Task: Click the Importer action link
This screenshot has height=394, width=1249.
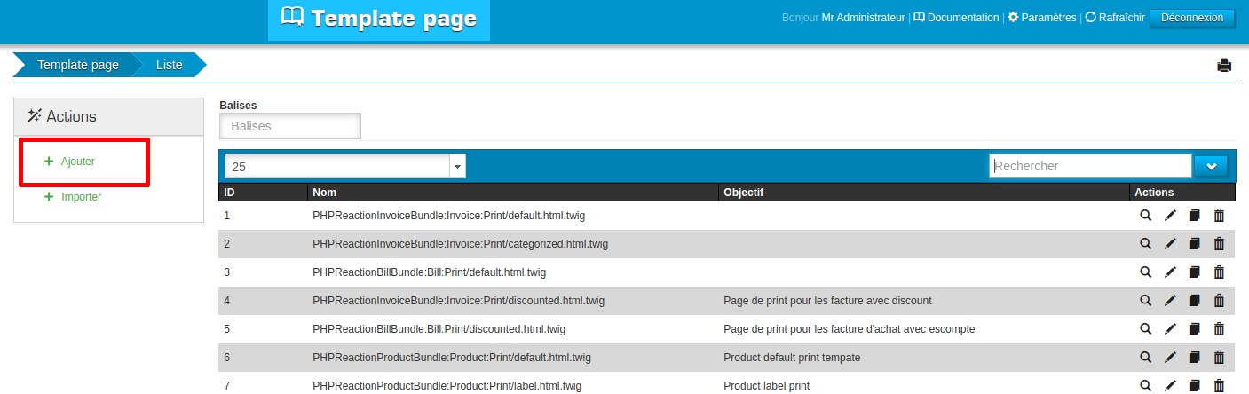Action: point(80,197)
